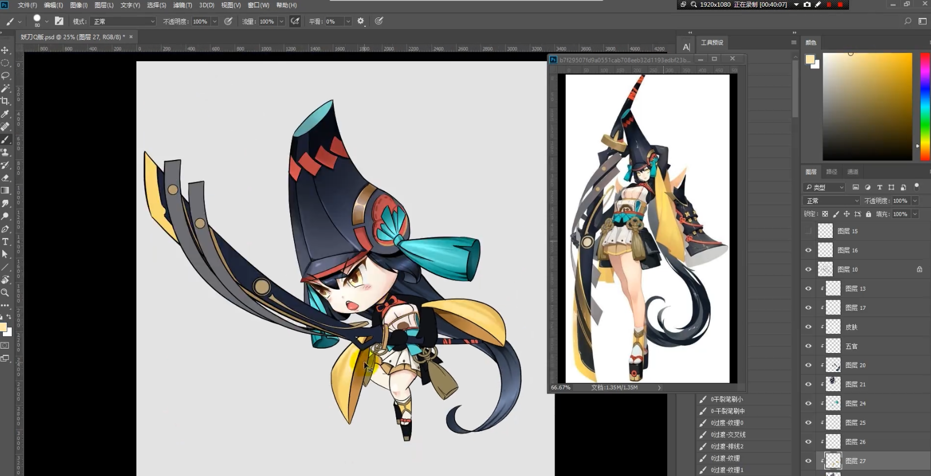Image resolution: width=931 pixels, height=476 pixels.
Task: Select the Magic Wand tool
Action: click(x=5, y=89)
